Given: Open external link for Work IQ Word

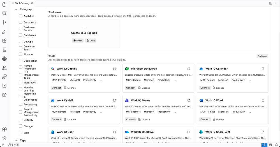Looking at the screenshot, I should pos(263,100).
